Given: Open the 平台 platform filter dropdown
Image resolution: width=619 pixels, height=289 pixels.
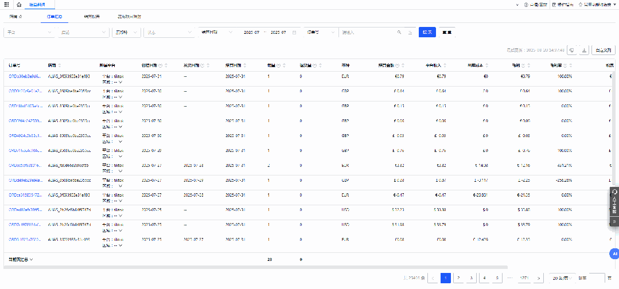Looking at the screenshot, I should coord(29,32).
